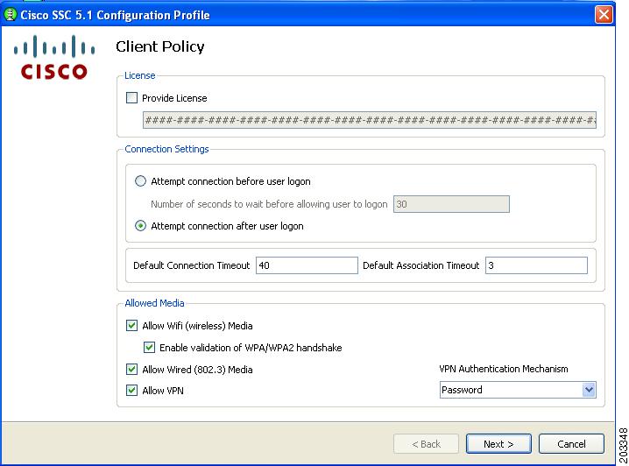The width and height of the screenshot is (629, 466).
Task: Click the Default Association Timeout field
Action: [x=535, y=265]
